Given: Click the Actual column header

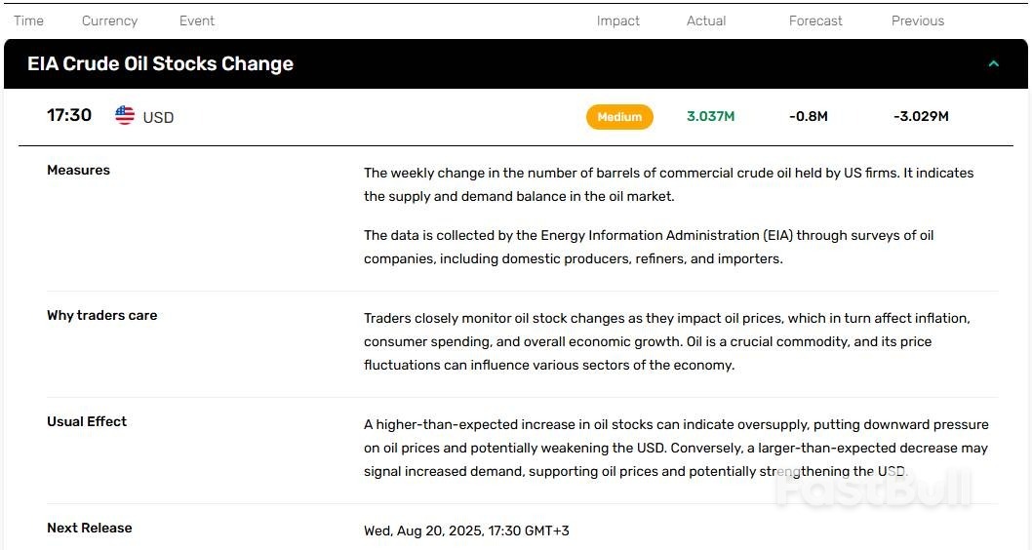Looking at the screenshot, I should 706,20.
